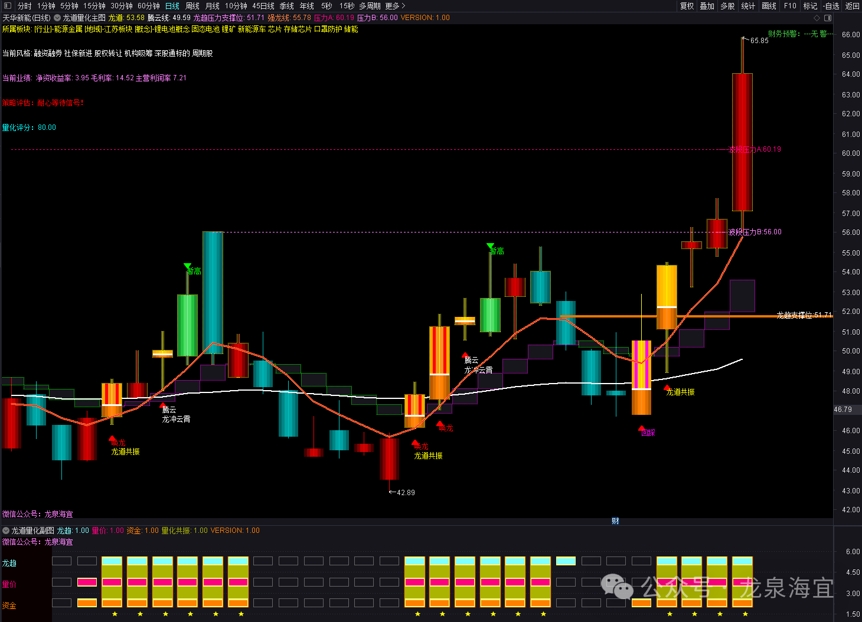Click the right side panel toggle icon
Viewport: 862px width, 622px height.
pyautogui.click(x=828, y=18)
